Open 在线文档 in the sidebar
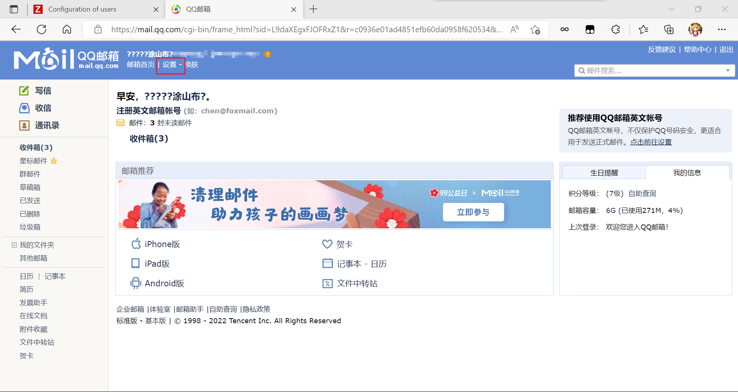Viewport: 738px width, 392px height. coord(33,316)
